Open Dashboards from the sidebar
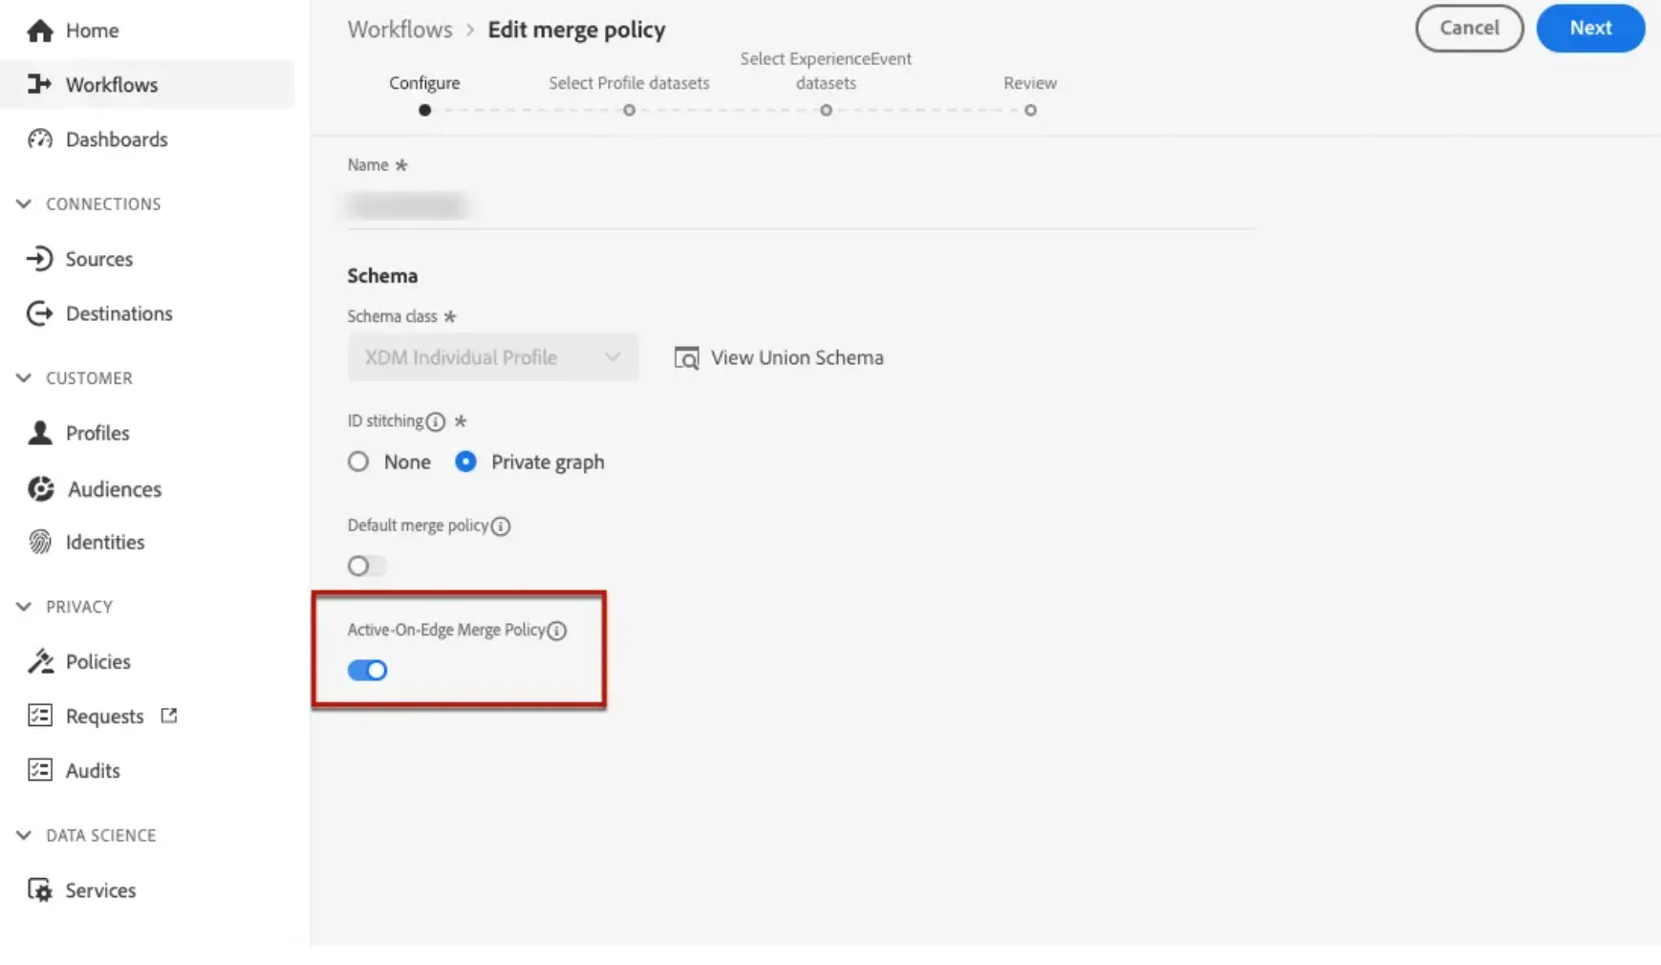The width and height of the screenshot is (1661, 965). coord(117,139)
